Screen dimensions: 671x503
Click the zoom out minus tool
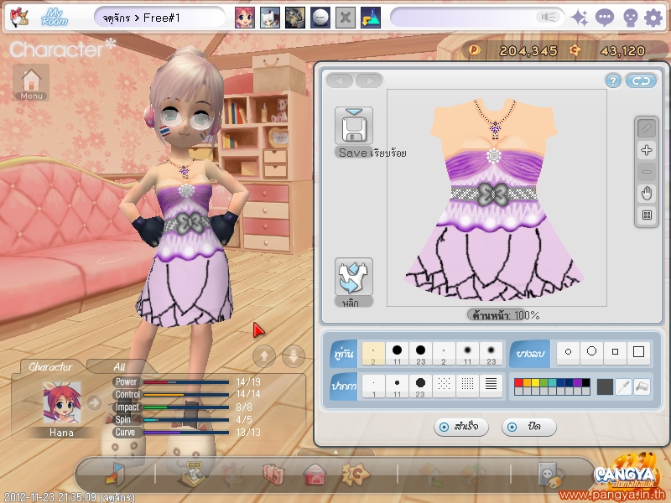click(x=647, y=172)
